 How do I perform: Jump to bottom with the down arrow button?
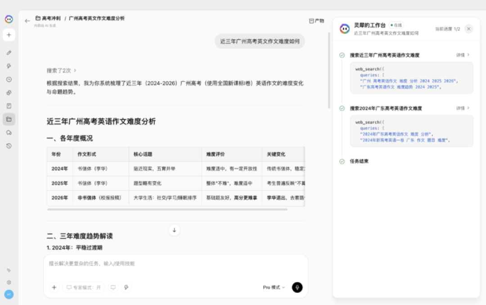pos(174,230)
